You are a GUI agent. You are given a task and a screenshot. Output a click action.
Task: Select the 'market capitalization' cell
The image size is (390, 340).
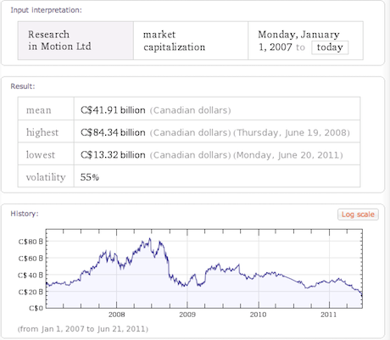pos(191,41)
